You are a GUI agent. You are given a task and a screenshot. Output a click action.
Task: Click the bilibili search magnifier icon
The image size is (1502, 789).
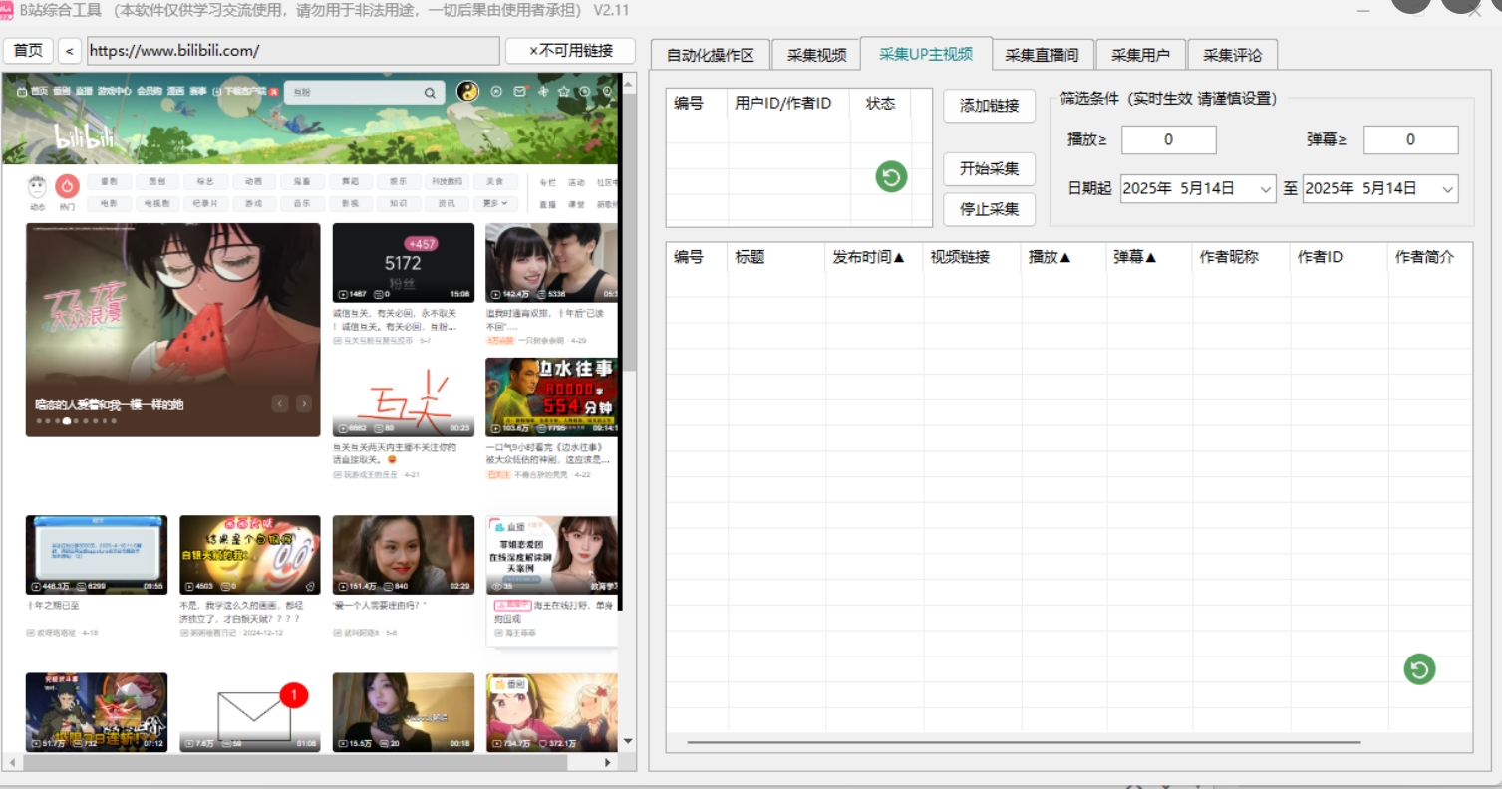(430, 93)
